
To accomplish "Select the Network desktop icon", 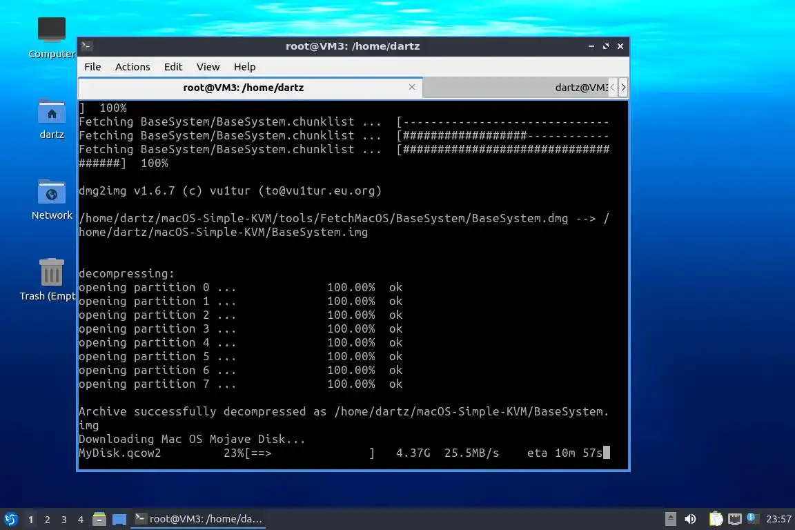I will click(x=52, y=200).
